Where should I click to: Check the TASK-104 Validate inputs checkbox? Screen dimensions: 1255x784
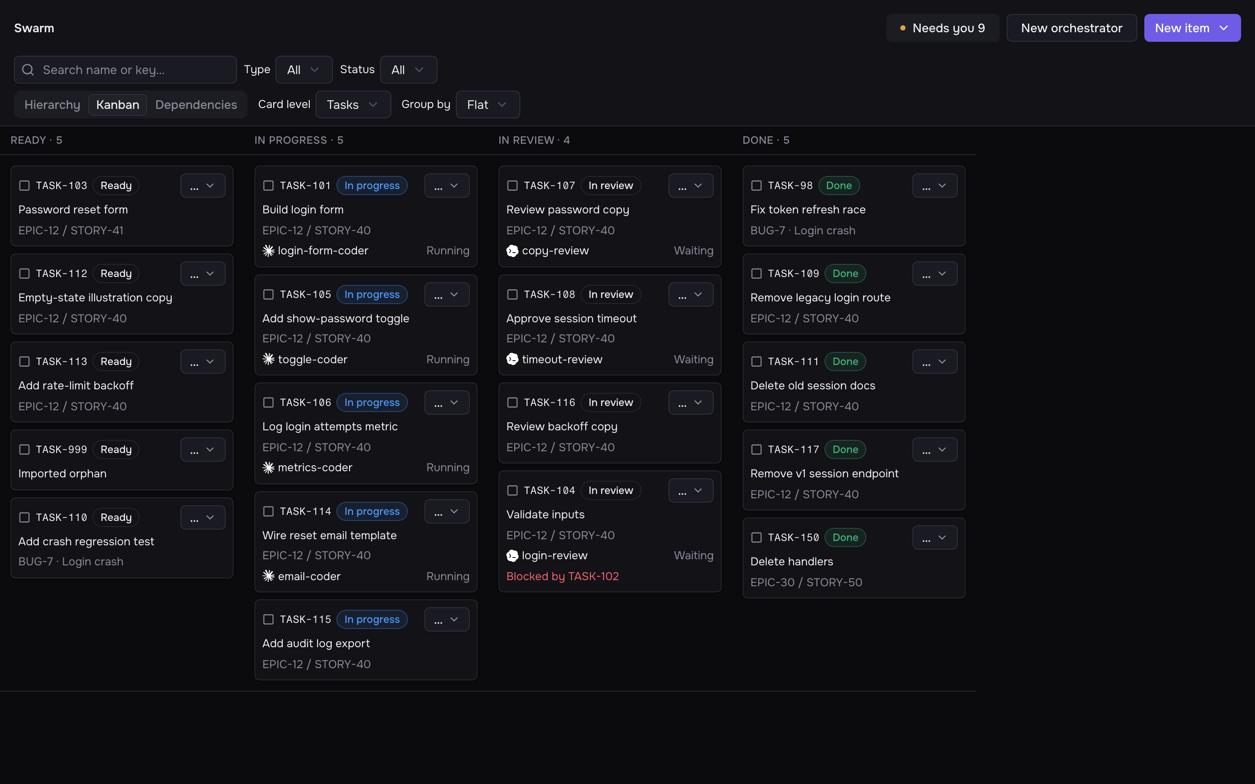point(512,490)
